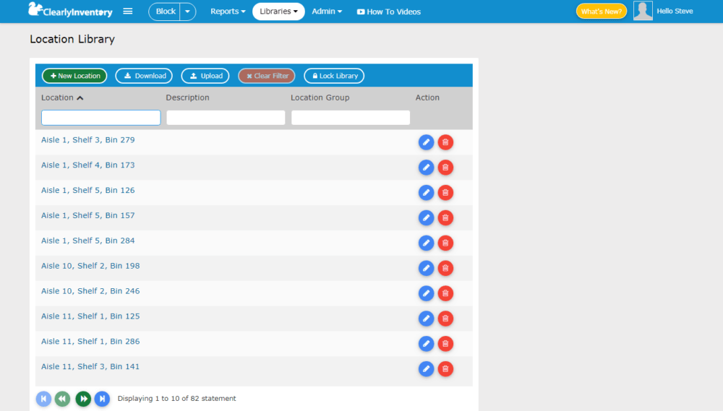Expand the Block dropdown arrow

[x=188, y=12]
